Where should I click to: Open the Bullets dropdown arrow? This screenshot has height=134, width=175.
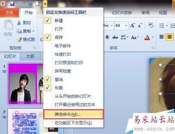167,26
